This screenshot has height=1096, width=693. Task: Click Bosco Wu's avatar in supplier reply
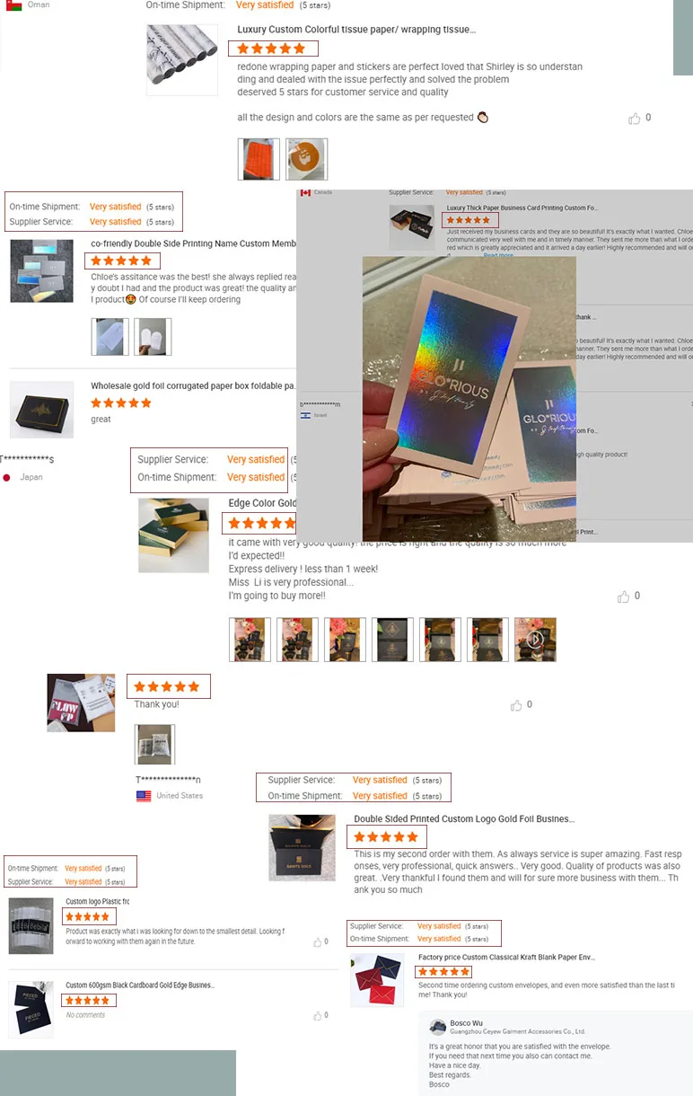[x=438, y=1027]
